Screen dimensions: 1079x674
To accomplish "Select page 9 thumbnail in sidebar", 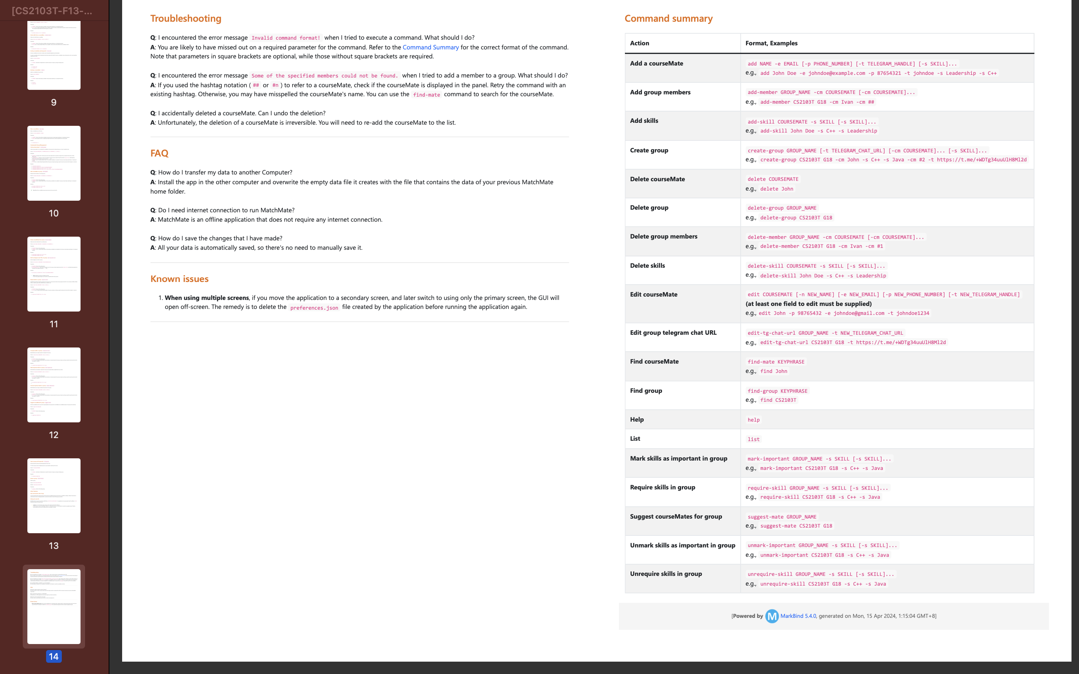I will [54, 55].
